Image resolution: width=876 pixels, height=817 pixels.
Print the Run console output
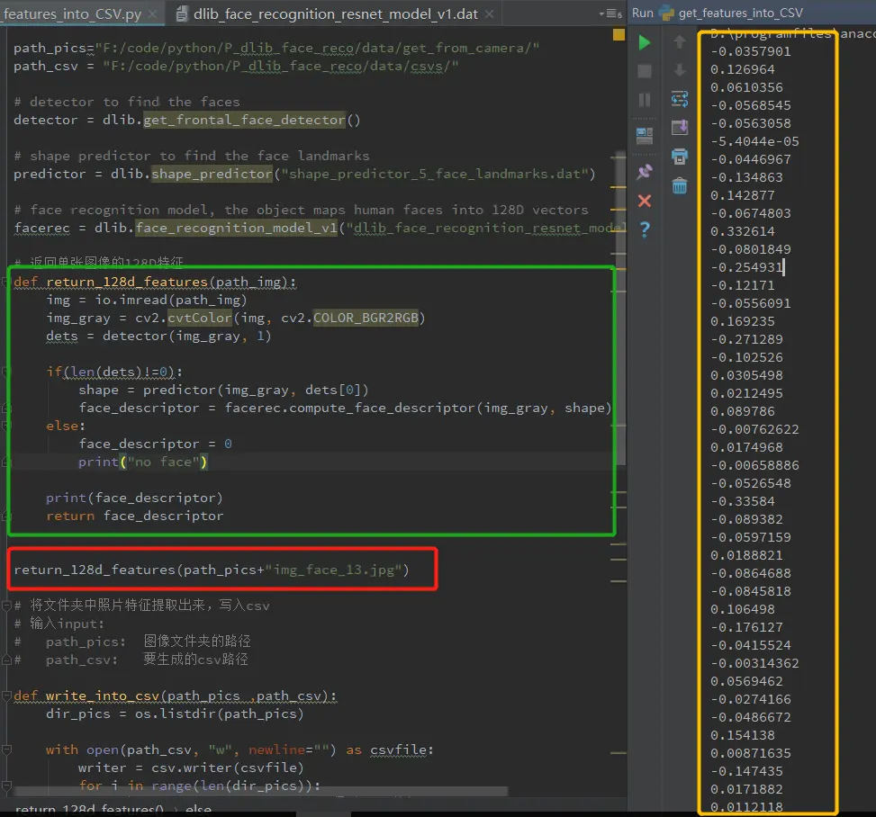680,157
